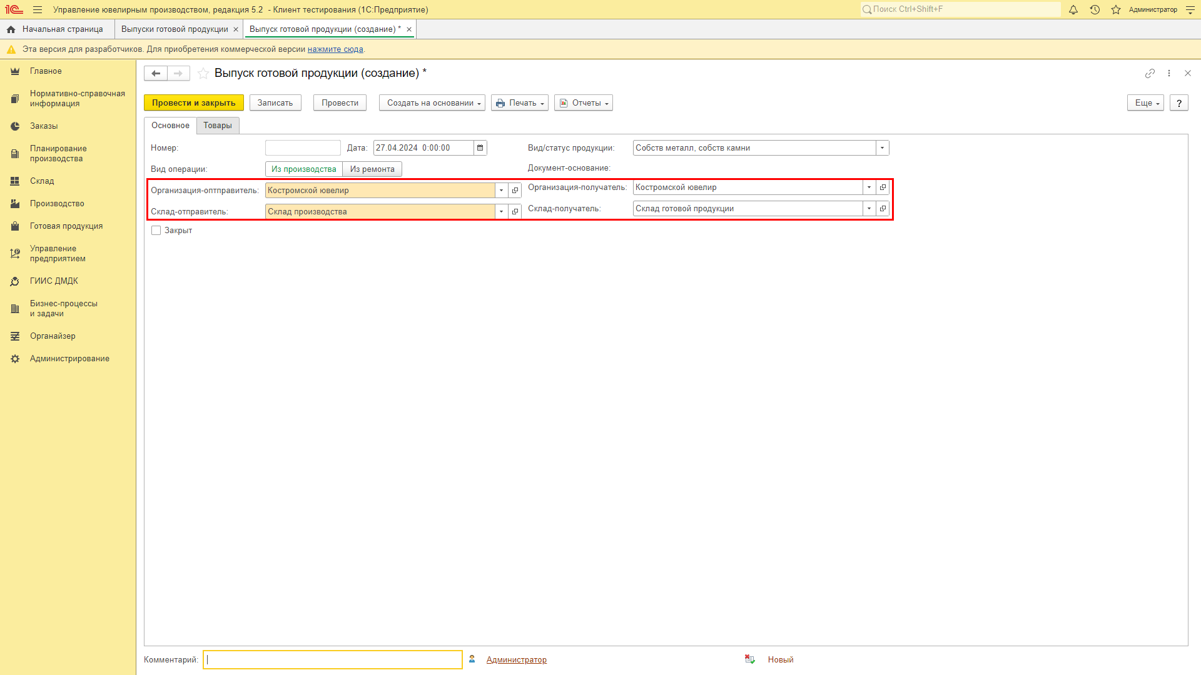Toggle the Закрыт checkbox
Image resolution: width=1201 pixels, height=675 pixels.
coord(156,231)
